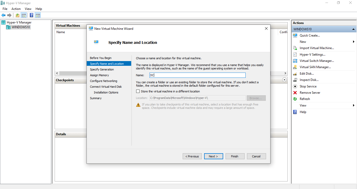Click the Hyper-V Settings icon

pos(295,55)
